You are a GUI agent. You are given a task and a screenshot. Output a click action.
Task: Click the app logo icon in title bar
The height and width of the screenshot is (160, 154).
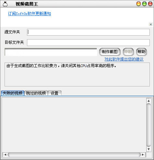[x=5, y=4]
